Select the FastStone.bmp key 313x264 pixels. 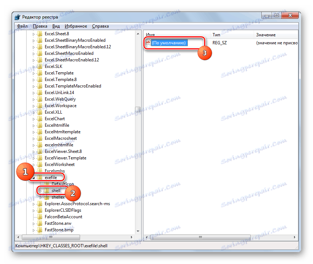(59, 230)
